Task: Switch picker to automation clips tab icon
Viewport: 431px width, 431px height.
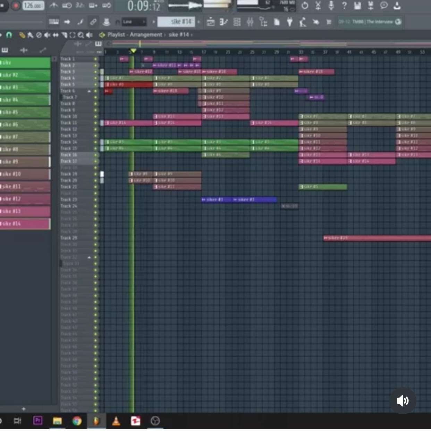Action: point(43,50)
